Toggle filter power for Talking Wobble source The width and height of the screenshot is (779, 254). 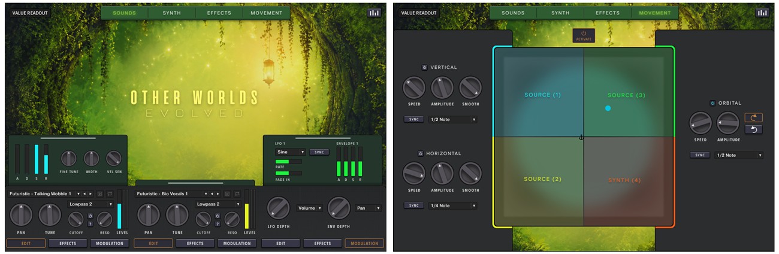[90, 216]
